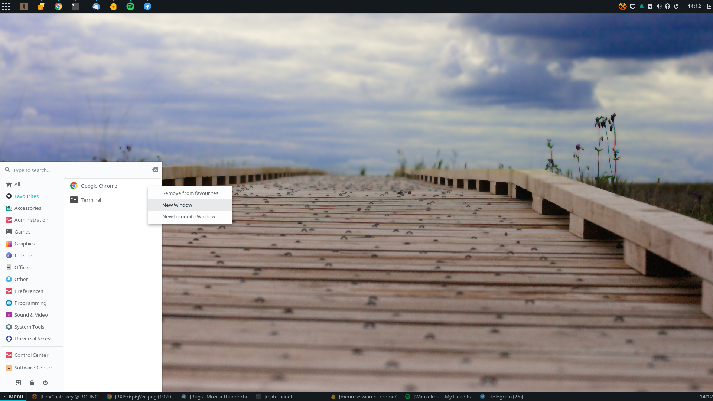The height and width of the screenshot is (401, 713).
Task: Switch to menu-session.c editor window
Action: tap(365, 397)
